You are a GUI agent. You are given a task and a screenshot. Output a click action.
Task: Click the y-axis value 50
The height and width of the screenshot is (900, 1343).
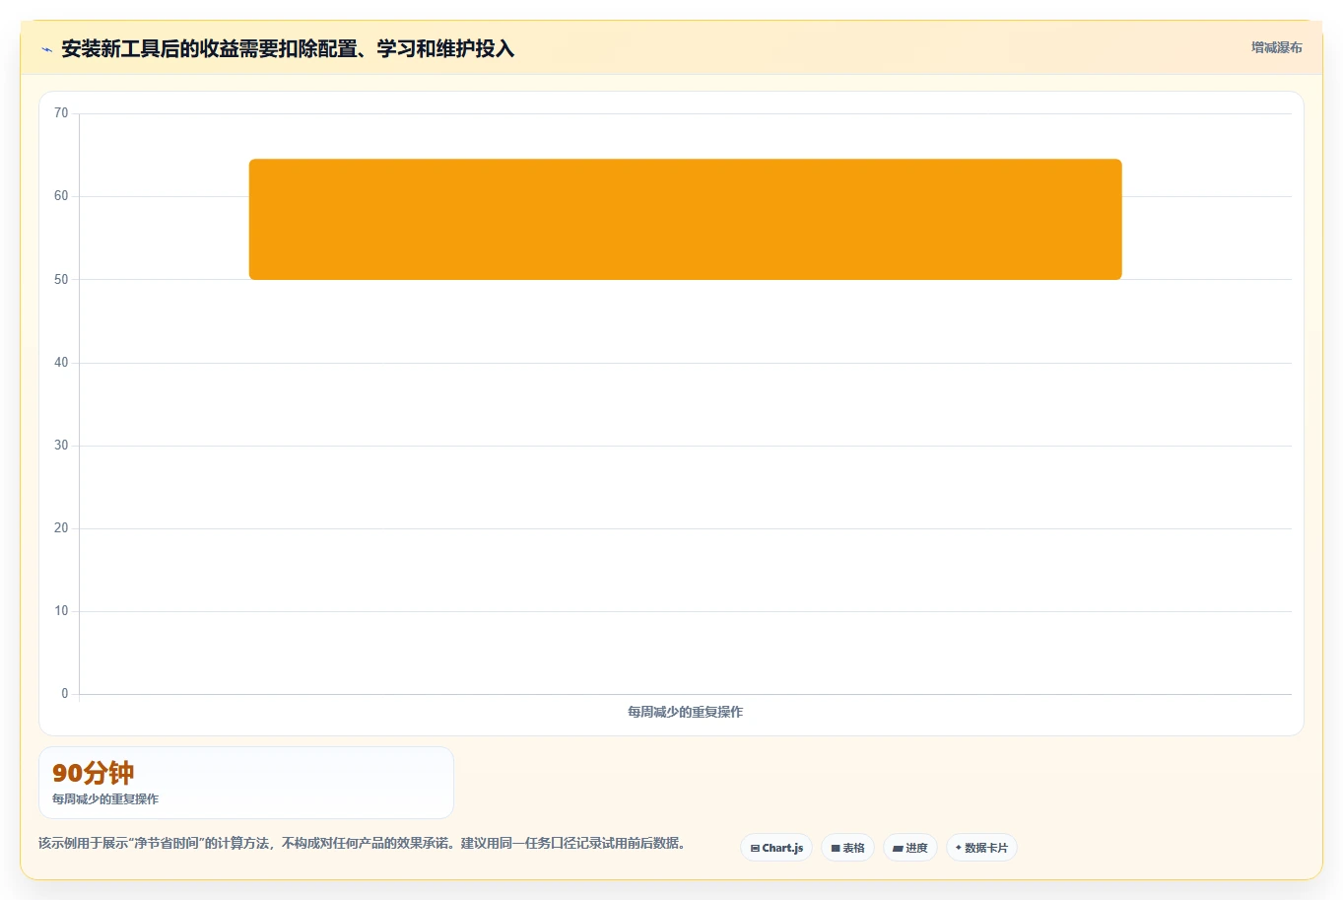(61, 280)
